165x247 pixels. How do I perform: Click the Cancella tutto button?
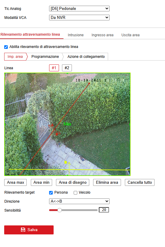pos(140,183)
